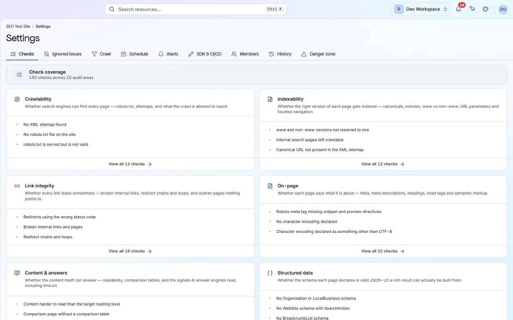Open the notifications bell
Screen dimensions: 513x320
tap(458, 9)
